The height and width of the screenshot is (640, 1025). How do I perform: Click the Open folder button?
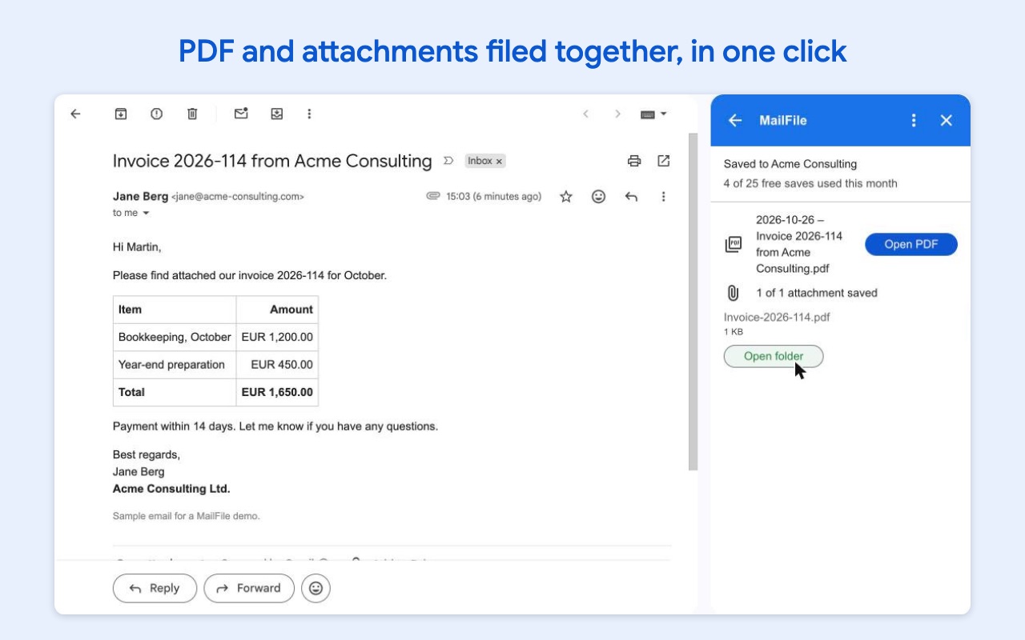click(x=774, y=356)
